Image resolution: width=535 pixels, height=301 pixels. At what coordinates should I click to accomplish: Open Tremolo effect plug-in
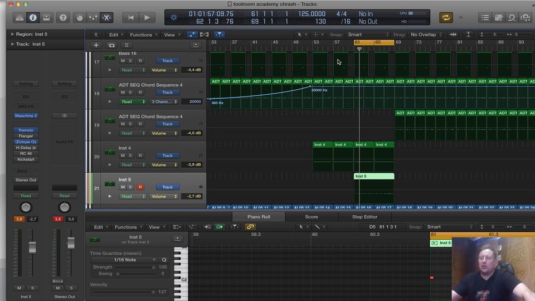[x=26, y=130]
